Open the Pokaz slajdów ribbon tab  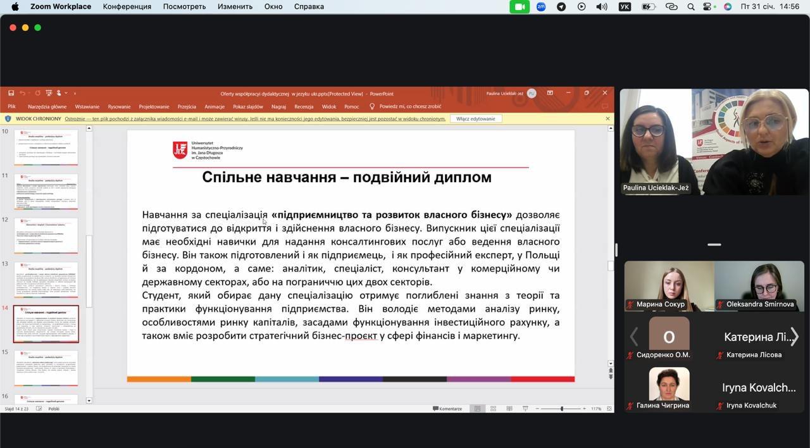(x=248, y=106)
